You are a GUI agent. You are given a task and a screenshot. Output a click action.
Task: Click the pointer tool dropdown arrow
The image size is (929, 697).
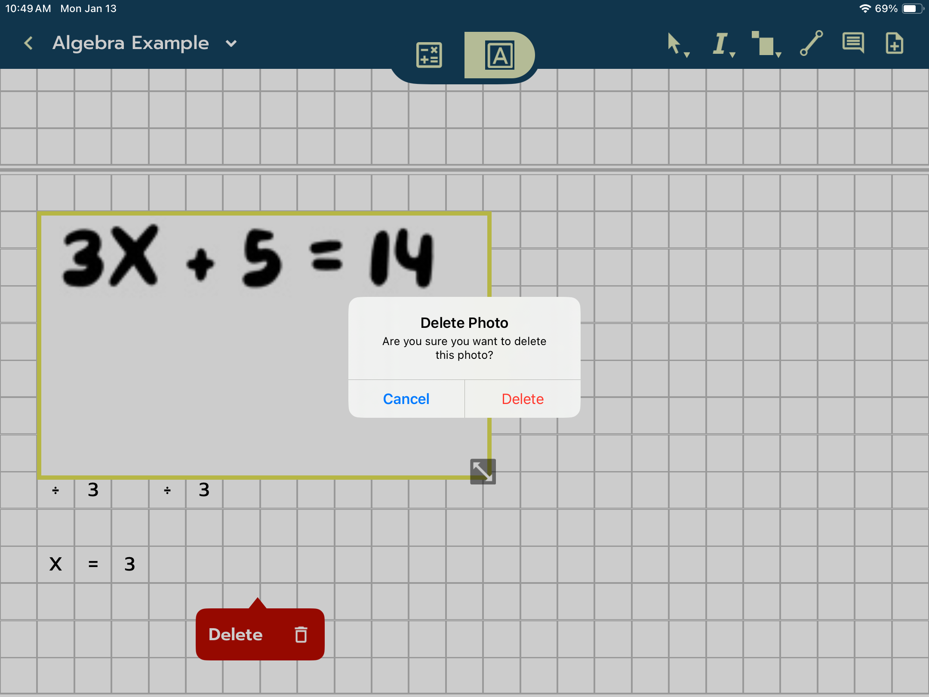coord(687,55)
